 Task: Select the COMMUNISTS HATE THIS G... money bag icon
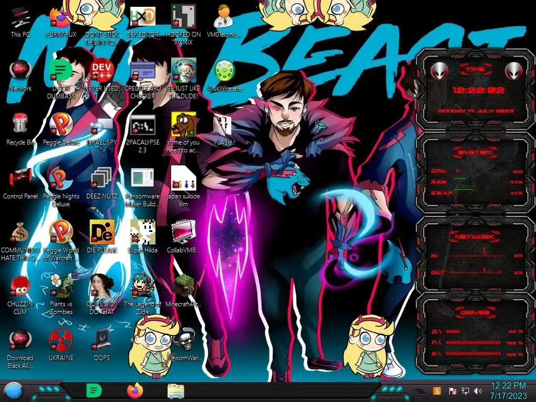(x=20, y=232)
